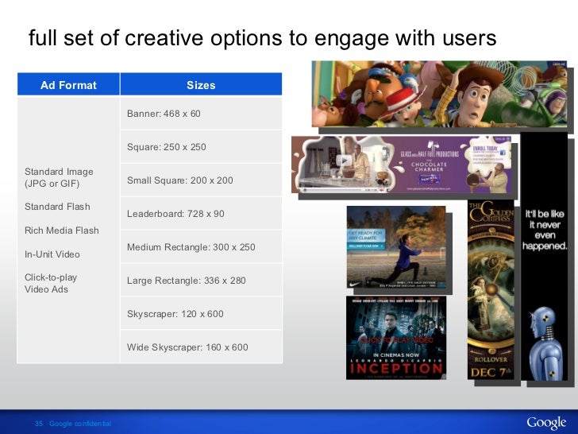Select the 'Square: 250 x 250' cell
Screen dimensions: 578x434
click(201, 146)
